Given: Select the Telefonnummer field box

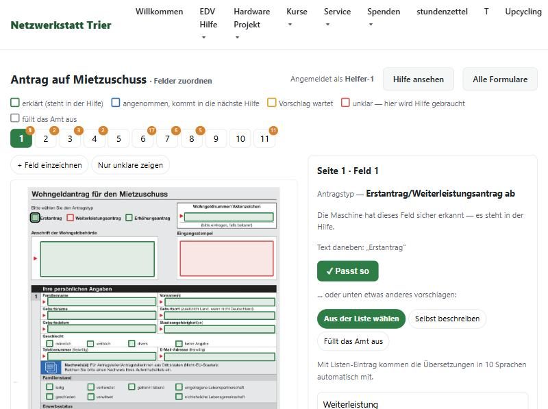Looking at the screenshot, I should (102, 356).
